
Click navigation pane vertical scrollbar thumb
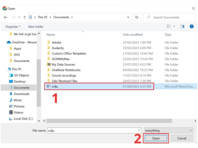tap(39, 83)
